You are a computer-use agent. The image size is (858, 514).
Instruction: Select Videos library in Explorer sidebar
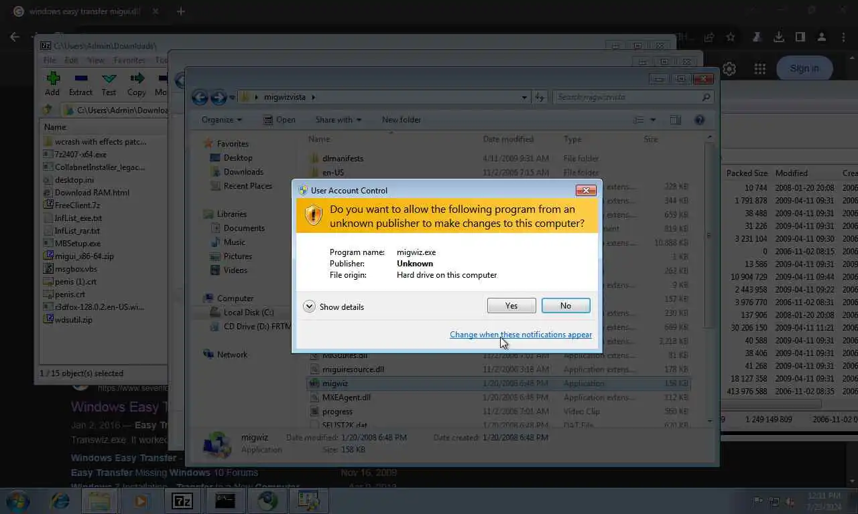pyautogui.click(x=229, y=270)
